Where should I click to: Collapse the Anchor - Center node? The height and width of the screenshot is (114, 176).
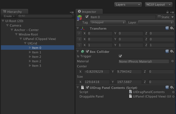[x=12, y=30]
